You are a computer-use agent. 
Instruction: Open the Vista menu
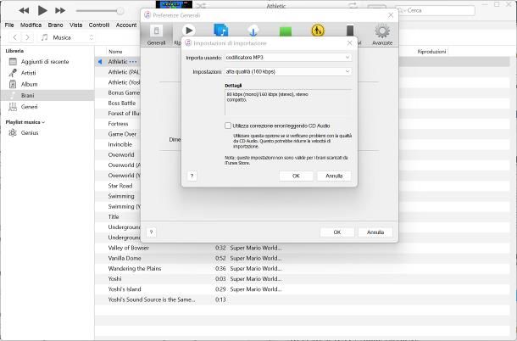click(75, 25)
